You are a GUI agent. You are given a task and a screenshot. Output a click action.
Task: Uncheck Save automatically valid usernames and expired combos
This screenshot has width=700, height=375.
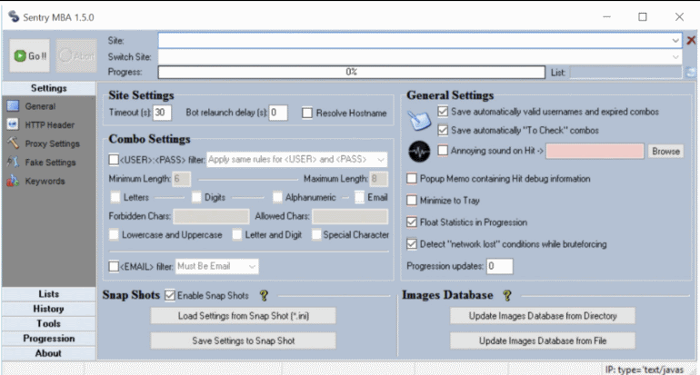[443, 111]
